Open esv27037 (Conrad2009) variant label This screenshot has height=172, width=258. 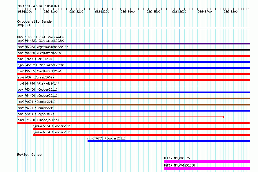[36, 77]
